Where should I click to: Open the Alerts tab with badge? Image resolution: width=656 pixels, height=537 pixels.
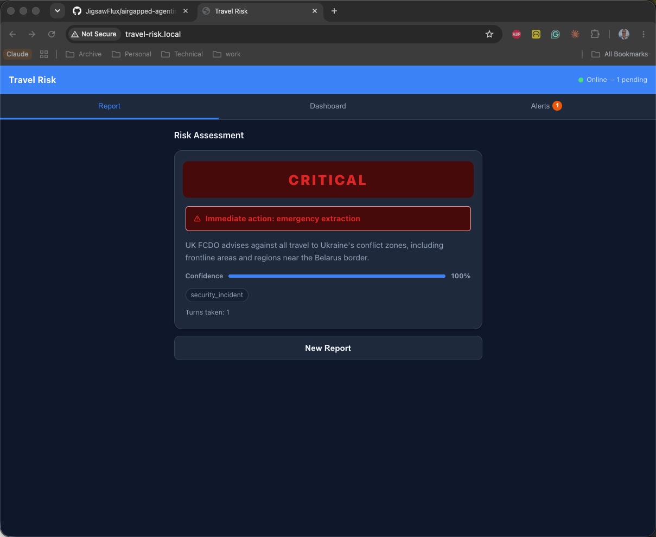(x=546, y=106)
